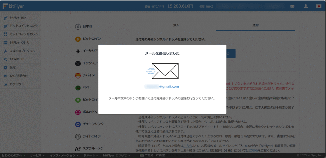This screenshot has height=158, width=326.
Task: Click the © 2025 bitFlyer, Inc. footer text
Action: (x=310, y=155)
